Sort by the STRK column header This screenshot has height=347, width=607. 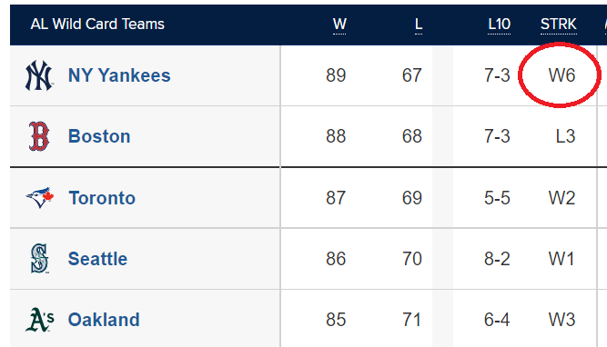[x=559, y=25]
